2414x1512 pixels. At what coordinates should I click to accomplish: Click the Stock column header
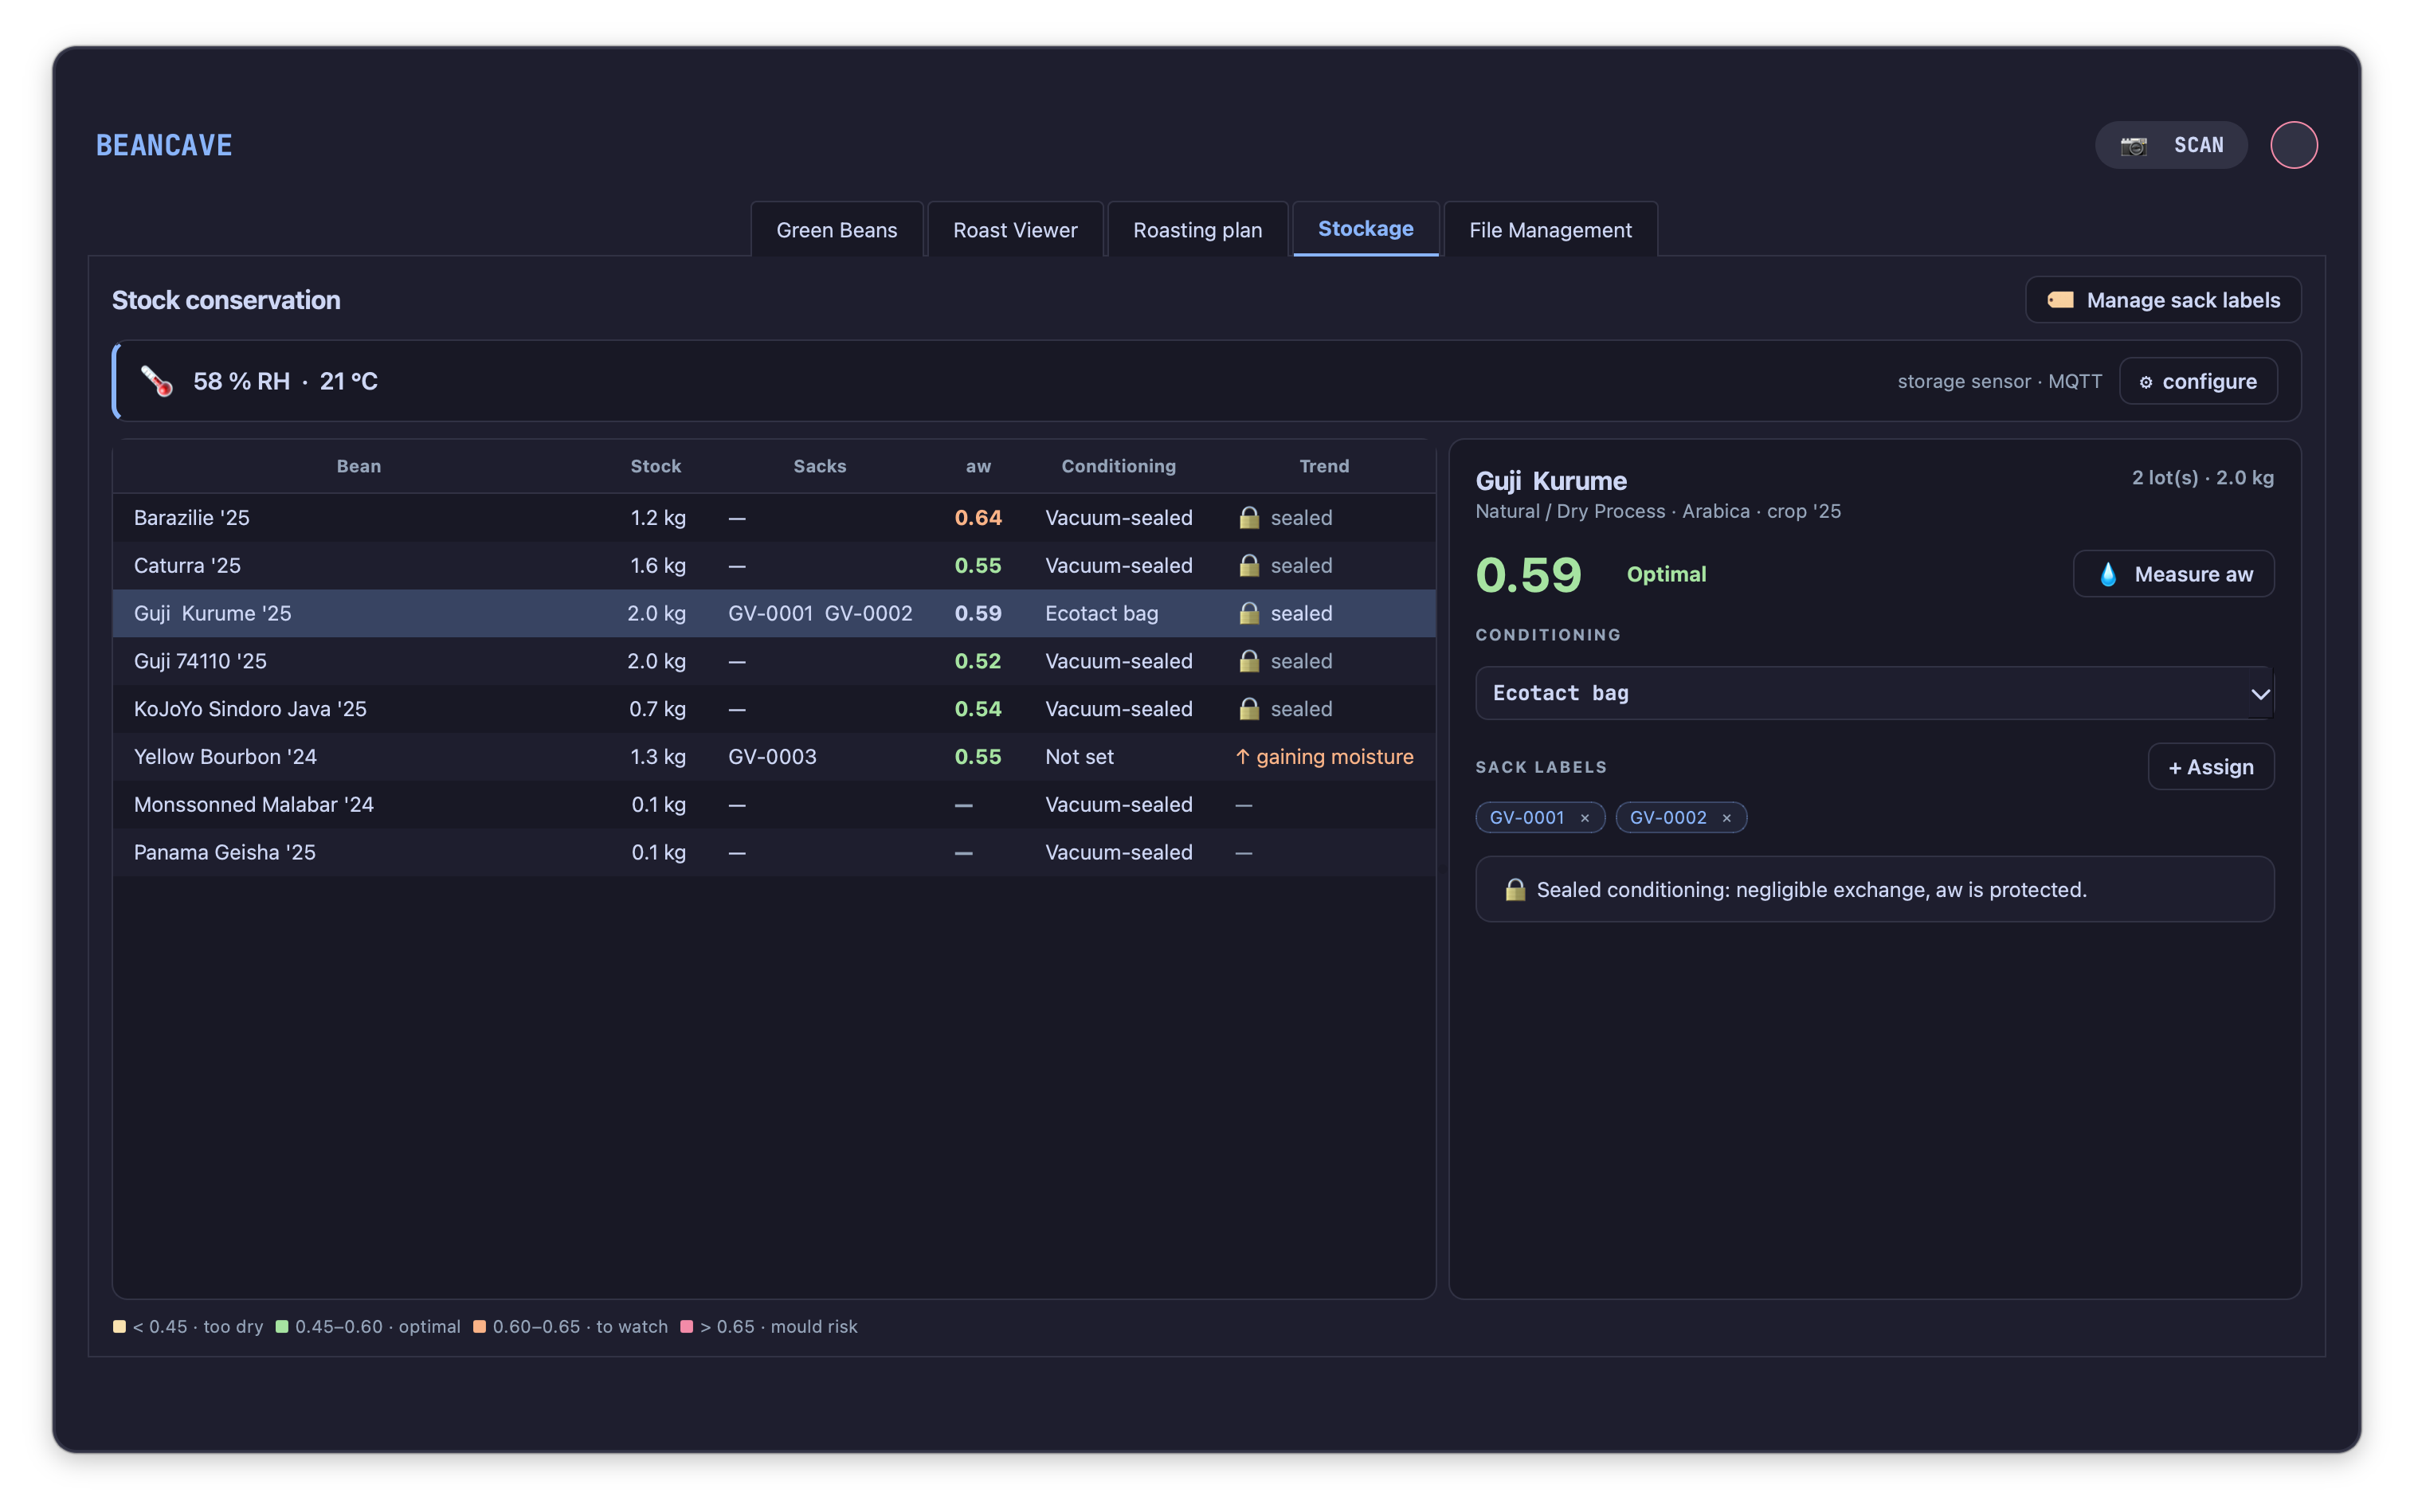tap(656, 466)
